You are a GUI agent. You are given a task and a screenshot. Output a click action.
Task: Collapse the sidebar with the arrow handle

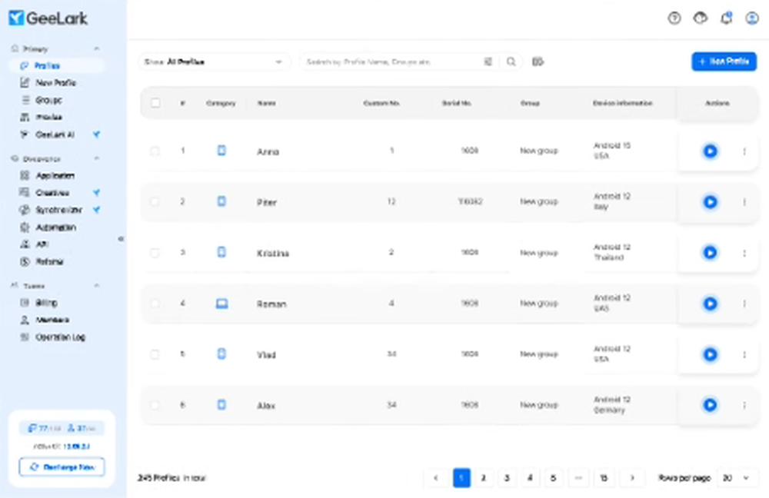[x=121, y=239]
